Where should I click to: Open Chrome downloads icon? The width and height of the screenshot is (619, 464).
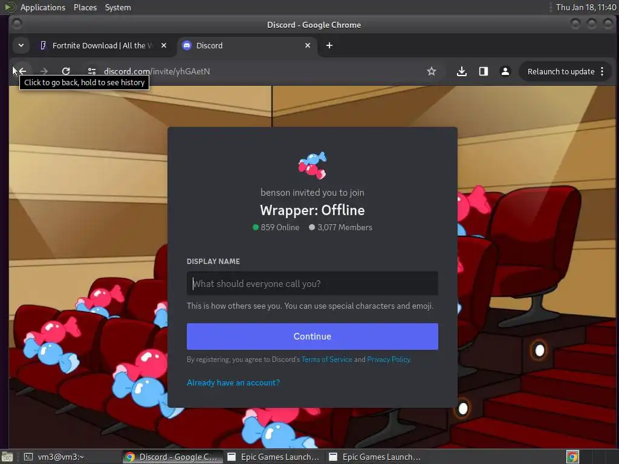coord(461,71)
